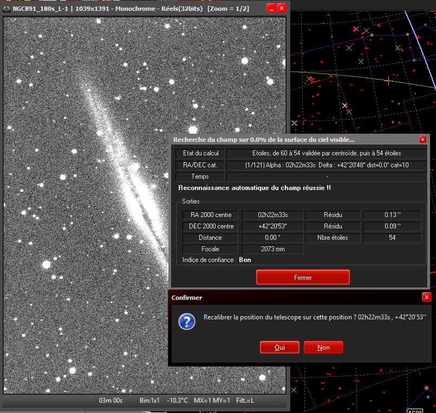Click the RA residual value 0.13"
Screen dimensions: 436x413
[392, 215]
